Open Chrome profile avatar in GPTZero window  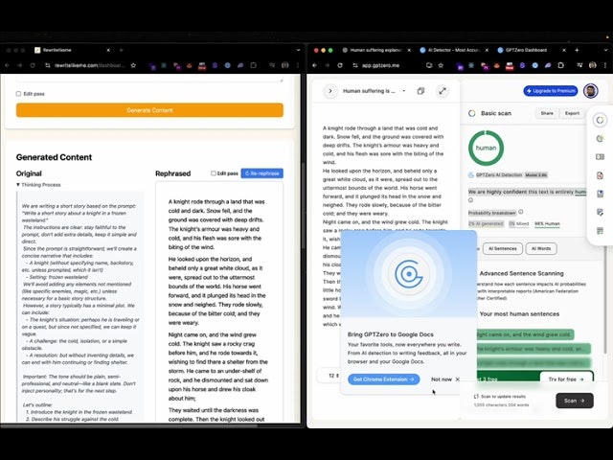(593, 65)
